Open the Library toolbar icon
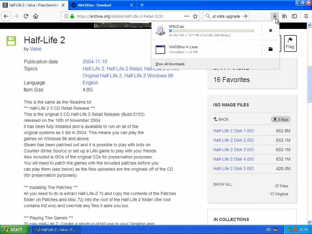This screenshot has width=312, height=234. click(x=285, y=16)
